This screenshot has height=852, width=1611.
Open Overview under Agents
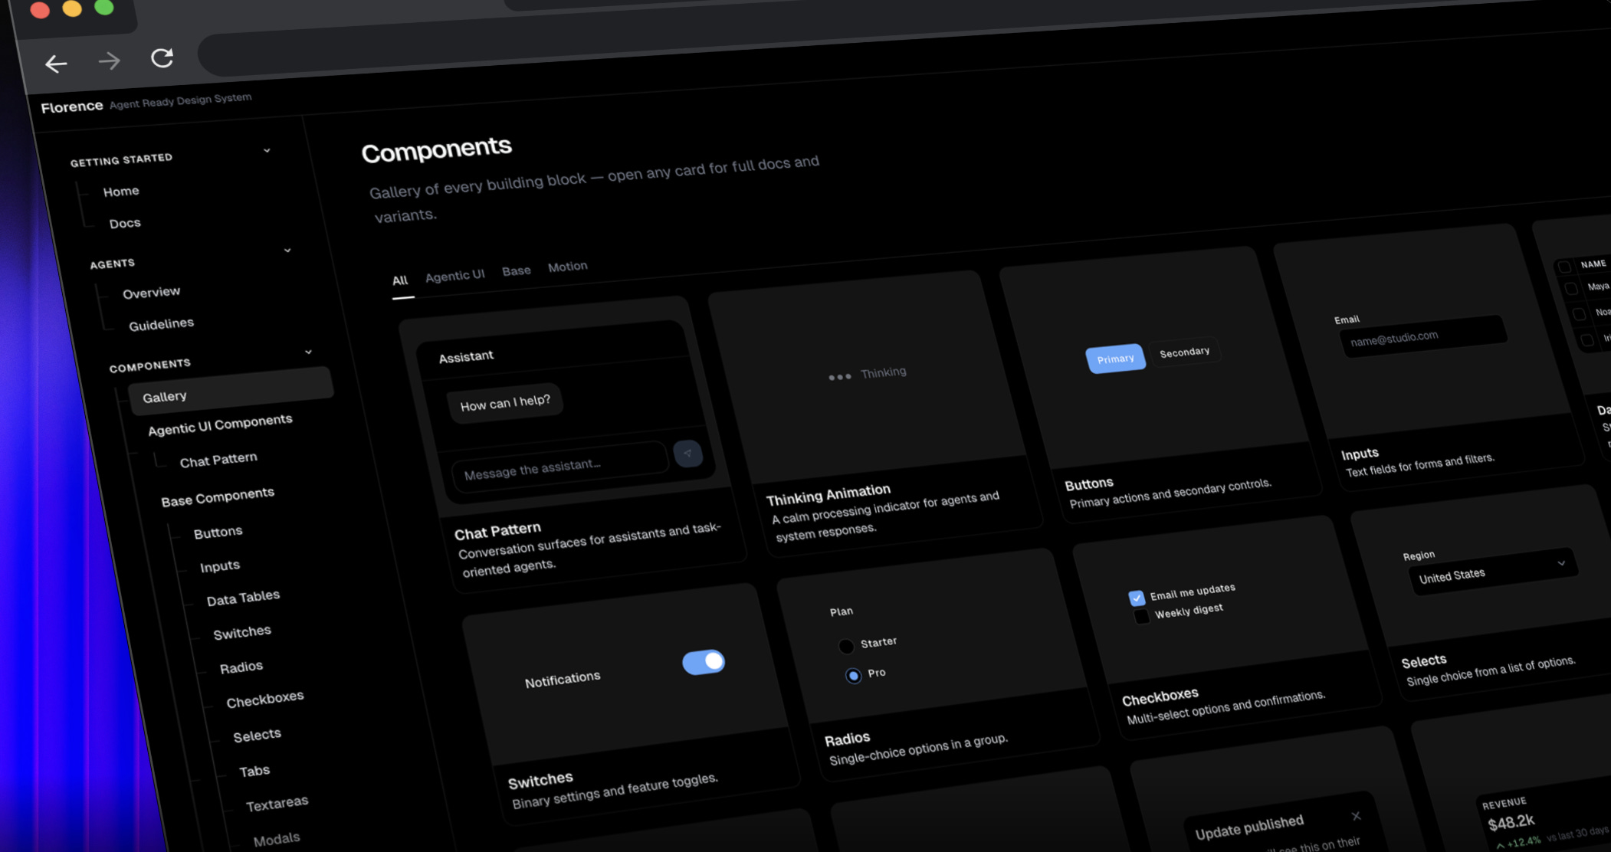(x=152, y=293)
